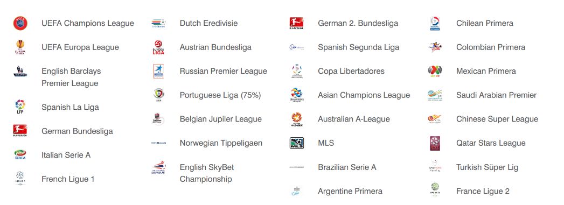The height and width of the screenshot is (205, 564).
Task: Select the Chilean Primera logo icon
Action: coord(435,23)
